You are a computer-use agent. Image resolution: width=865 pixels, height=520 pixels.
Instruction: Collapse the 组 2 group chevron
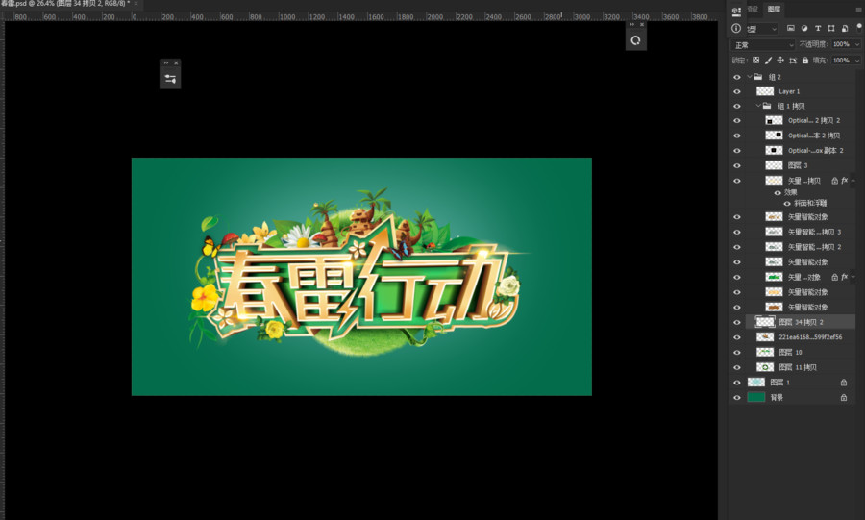point(749,77)
